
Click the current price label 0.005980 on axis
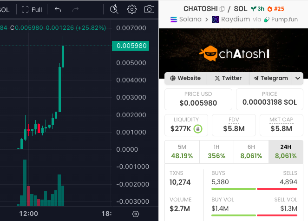(131, 46)
